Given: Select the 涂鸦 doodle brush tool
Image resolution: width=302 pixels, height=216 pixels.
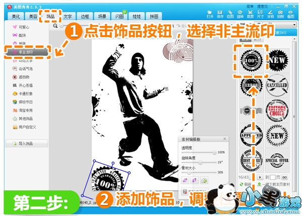Looking at the screenshot, I should [x=270, y=14].
